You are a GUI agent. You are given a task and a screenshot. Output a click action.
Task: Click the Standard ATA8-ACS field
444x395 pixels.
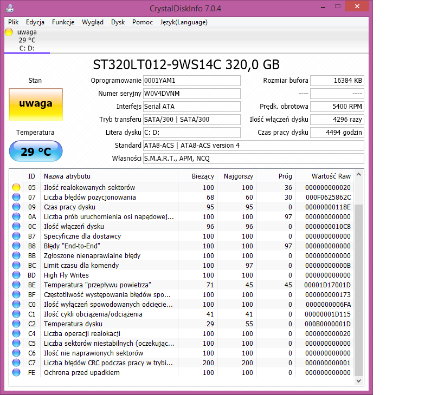253,146
